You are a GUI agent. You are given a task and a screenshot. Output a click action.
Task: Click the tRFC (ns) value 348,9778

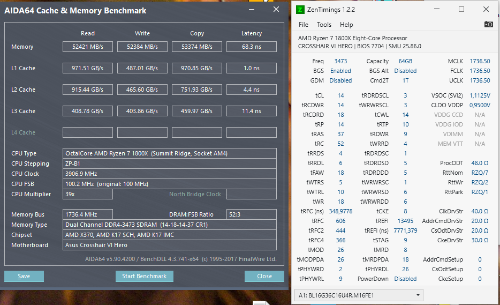tap(340, 211)
